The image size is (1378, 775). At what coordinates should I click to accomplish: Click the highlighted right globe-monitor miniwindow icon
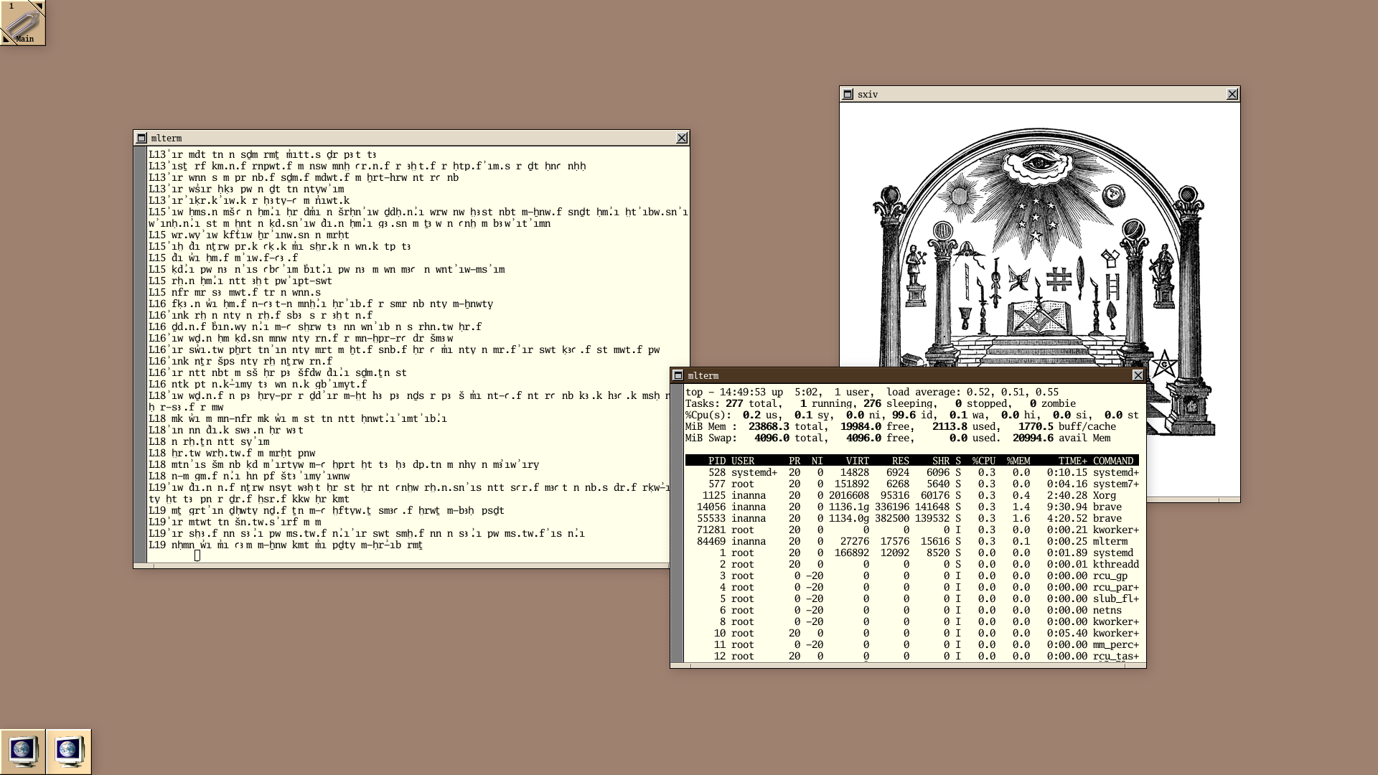[69, 751]
